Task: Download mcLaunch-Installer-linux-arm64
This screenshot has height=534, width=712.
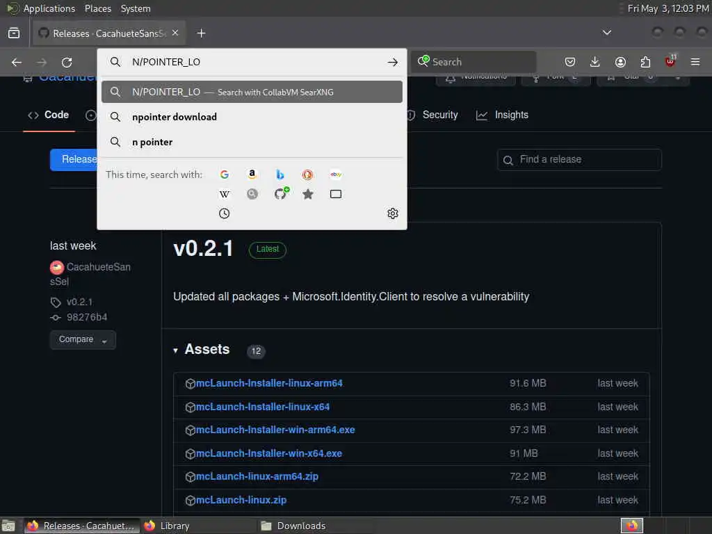Action: [269, 383]
